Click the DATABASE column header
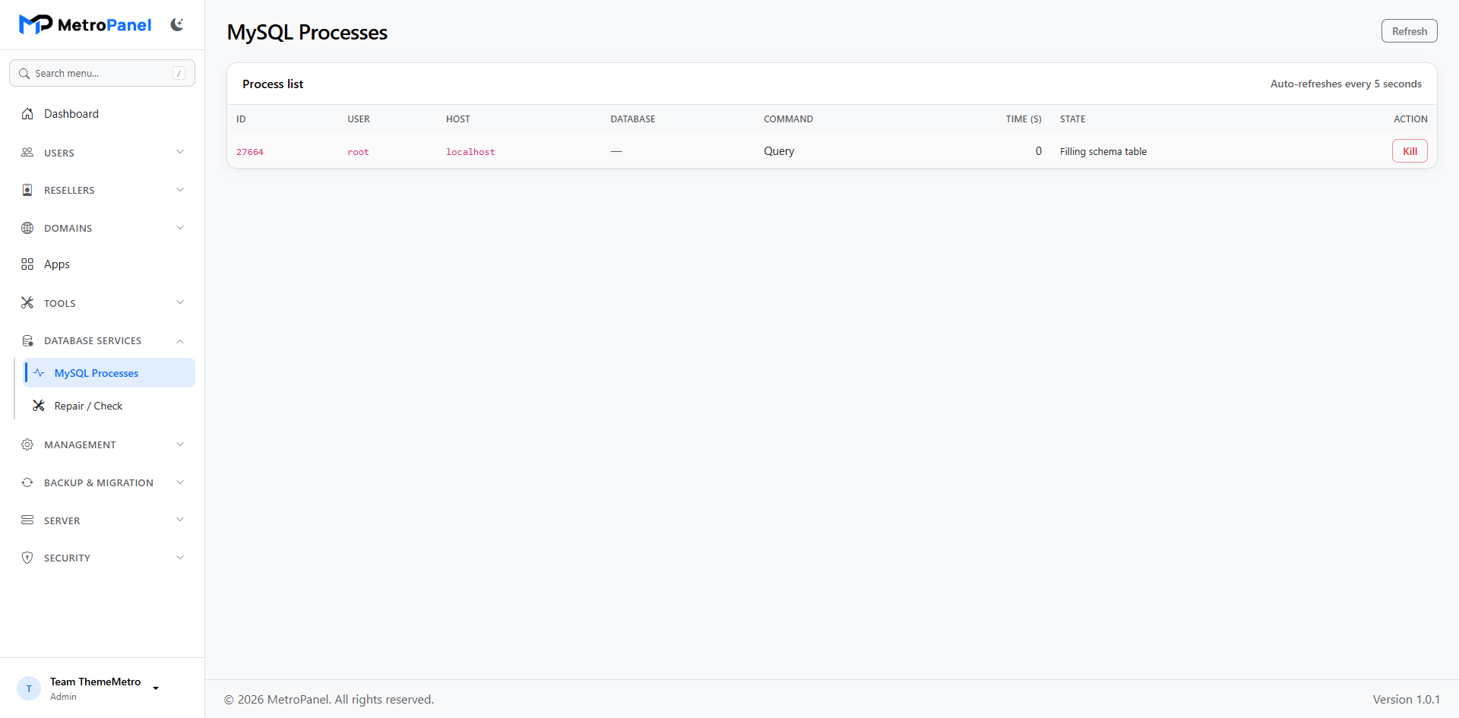Viewport: 1459px width, 718px height. [x=633, y=119]
